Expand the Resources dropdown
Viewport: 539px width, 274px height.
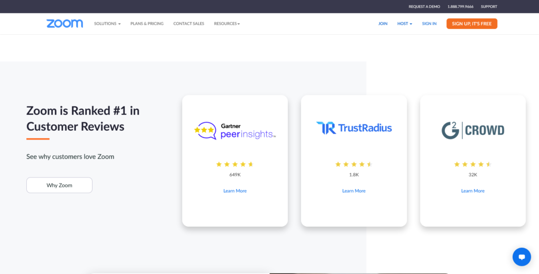coord(227,24)
